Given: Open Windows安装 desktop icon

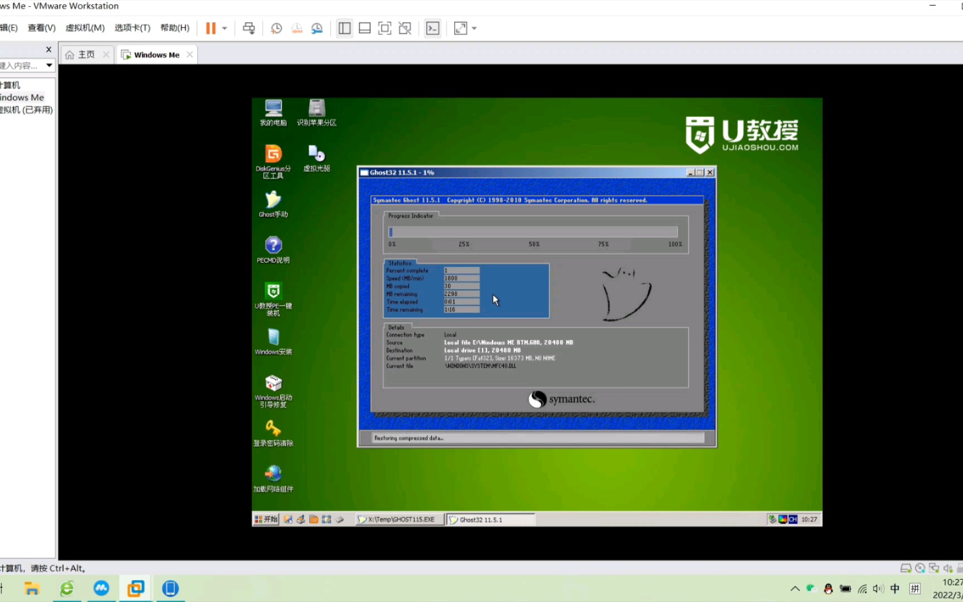Looking at the screenshot, I should [x=273, y=342].
